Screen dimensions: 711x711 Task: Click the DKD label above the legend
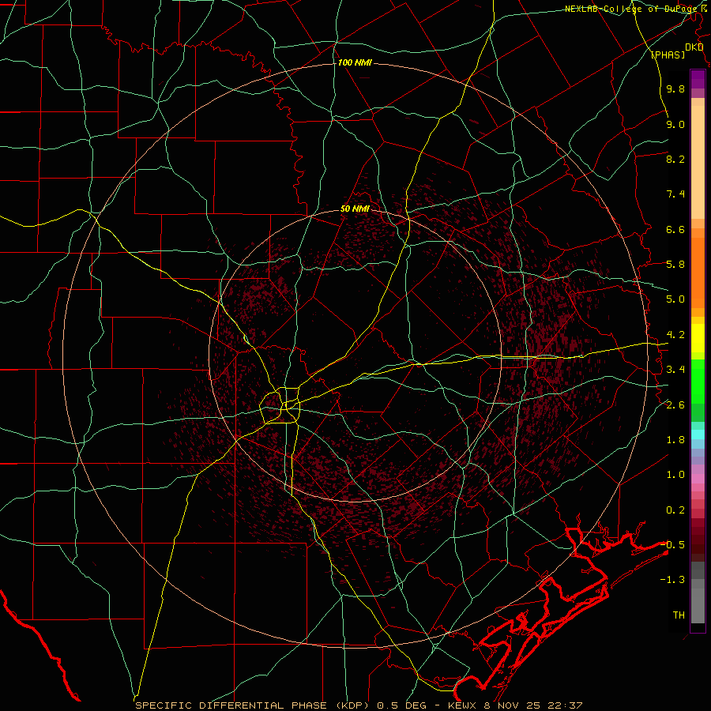tap(694, 47)
